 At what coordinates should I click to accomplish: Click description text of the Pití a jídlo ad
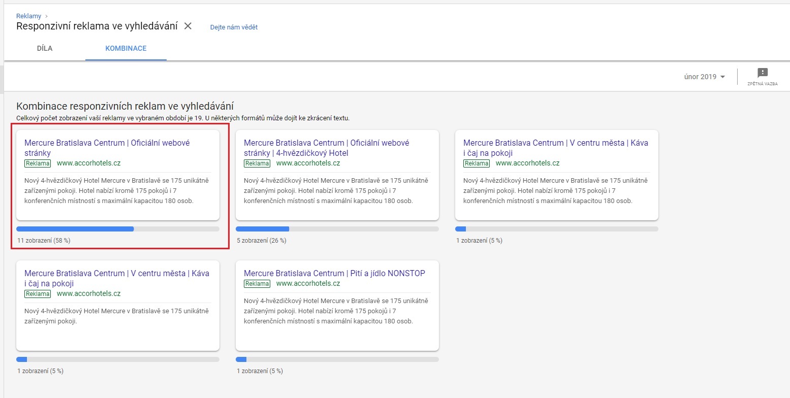[x=336, y=311]
